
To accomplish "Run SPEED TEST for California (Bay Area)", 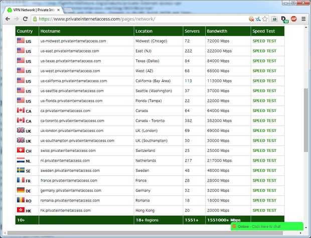I will 264,81.
